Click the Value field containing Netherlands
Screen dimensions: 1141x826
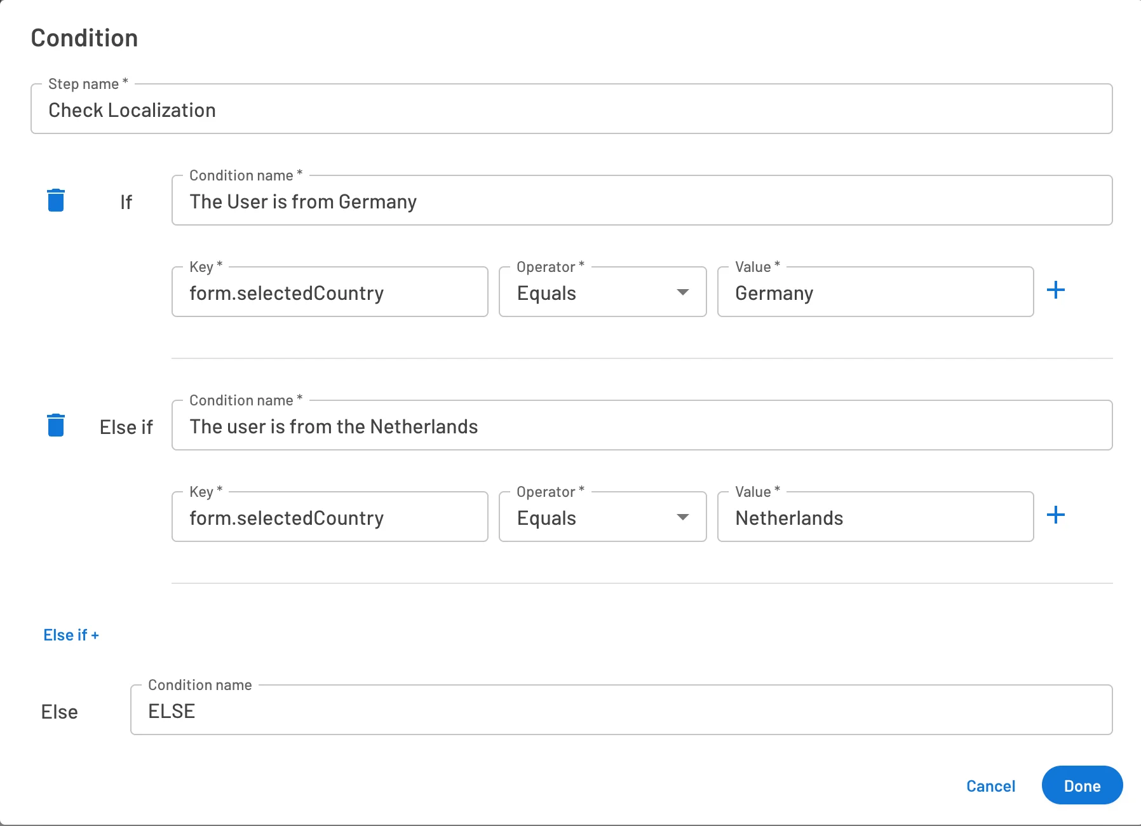(x=875, y=518)
